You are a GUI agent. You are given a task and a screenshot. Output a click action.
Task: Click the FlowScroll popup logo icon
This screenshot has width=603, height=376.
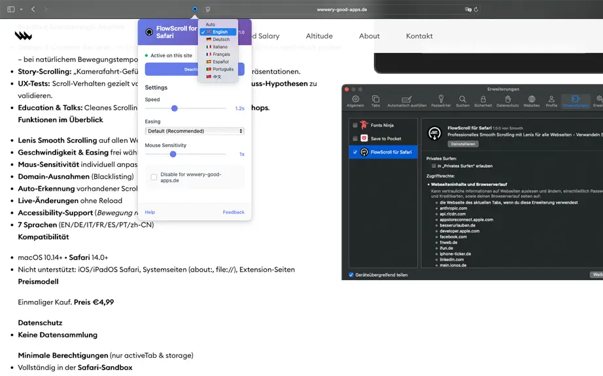coord(149,32)
